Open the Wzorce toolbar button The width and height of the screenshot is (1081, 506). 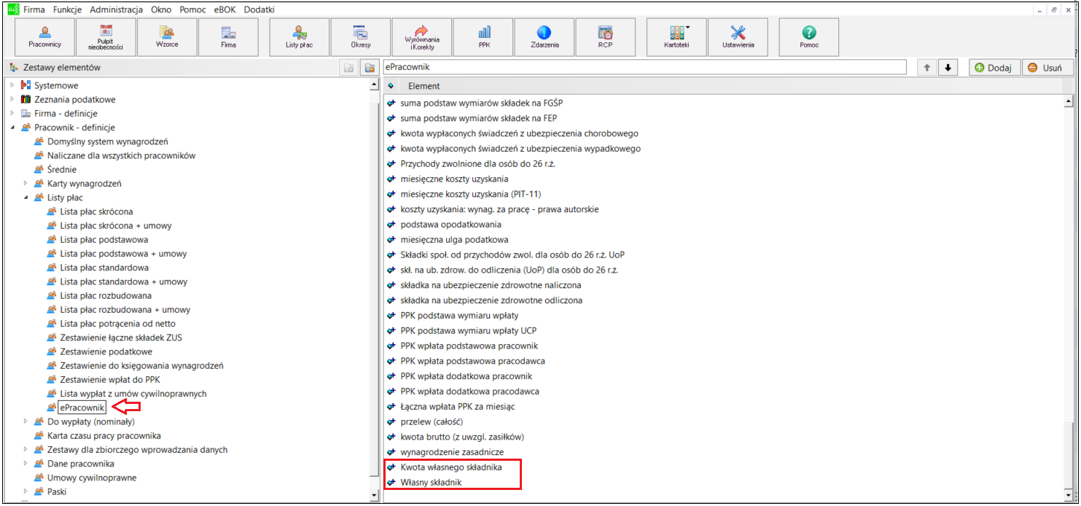pos(167,36)
